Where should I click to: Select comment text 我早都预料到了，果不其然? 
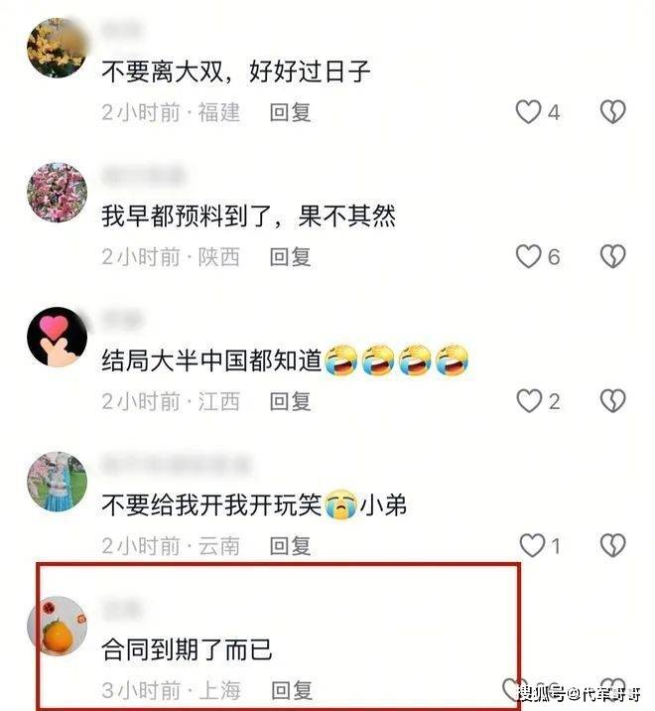click(x=248, y=215)
